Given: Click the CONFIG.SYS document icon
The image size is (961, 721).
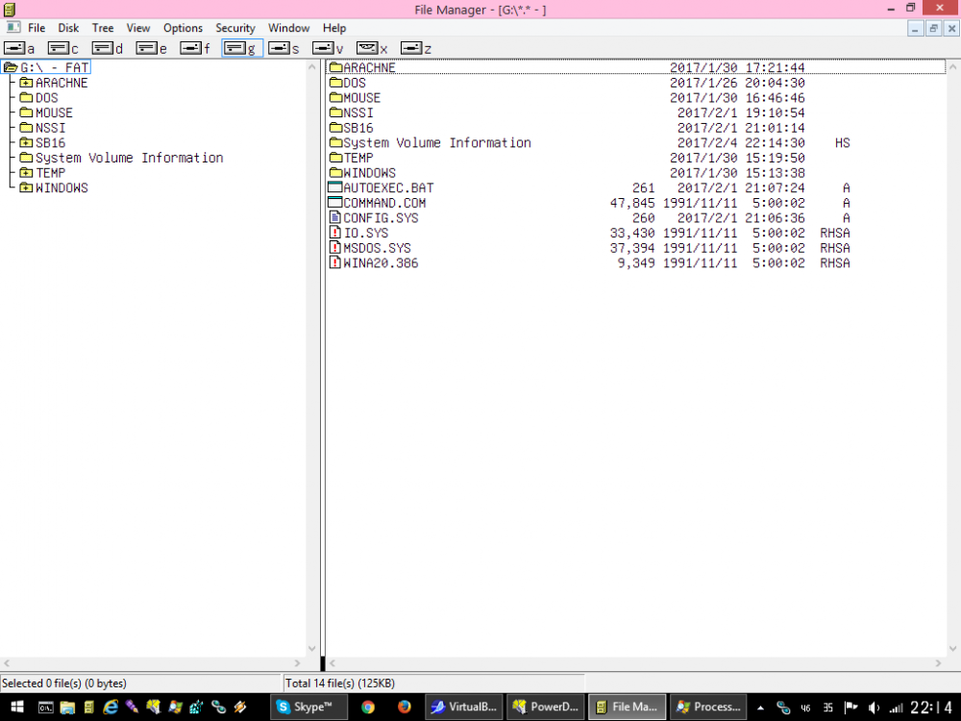Looking at the screenshot, I should (x=335, y=217).
